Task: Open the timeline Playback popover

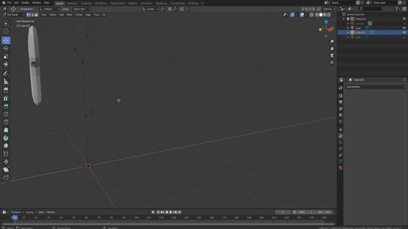Action: tap(17, 212)
